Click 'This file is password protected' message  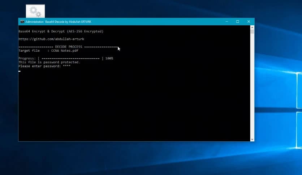coord(49,62)
